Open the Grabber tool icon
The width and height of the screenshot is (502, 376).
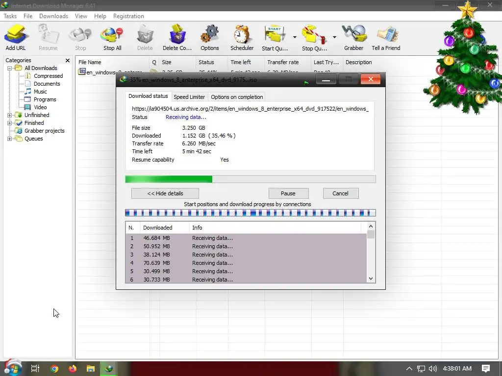tap(354, 38)
